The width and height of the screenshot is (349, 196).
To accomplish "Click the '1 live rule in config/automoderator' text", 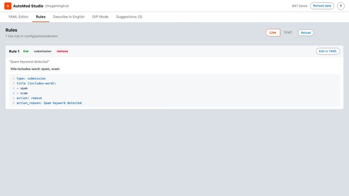I will pos(32,36).
